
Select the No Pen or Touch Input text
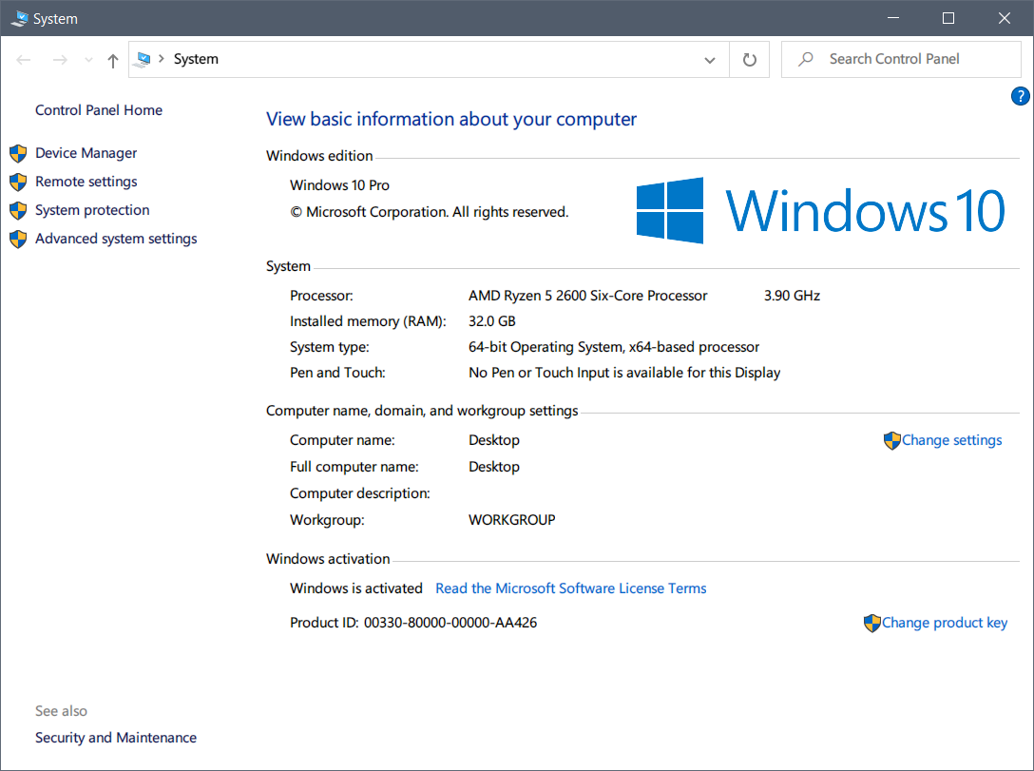coord(623,373)
